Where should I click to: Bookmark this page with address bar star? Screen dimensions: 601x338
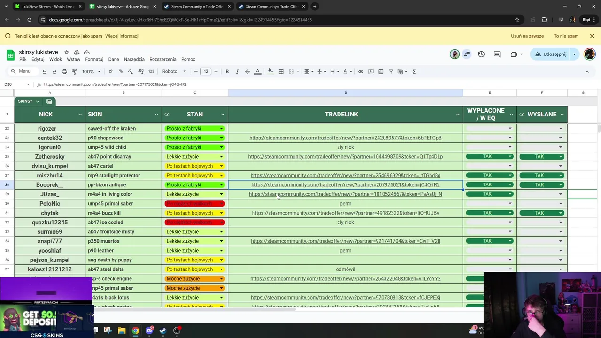(517, 20)
